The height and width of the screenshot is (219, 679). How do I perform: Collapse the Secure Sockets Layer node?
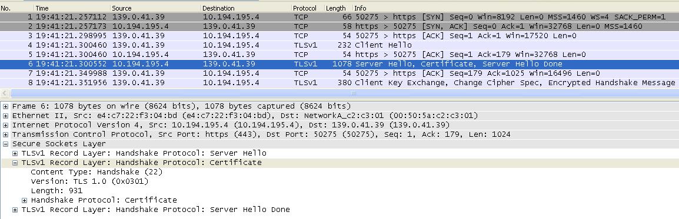click(5, 144)
